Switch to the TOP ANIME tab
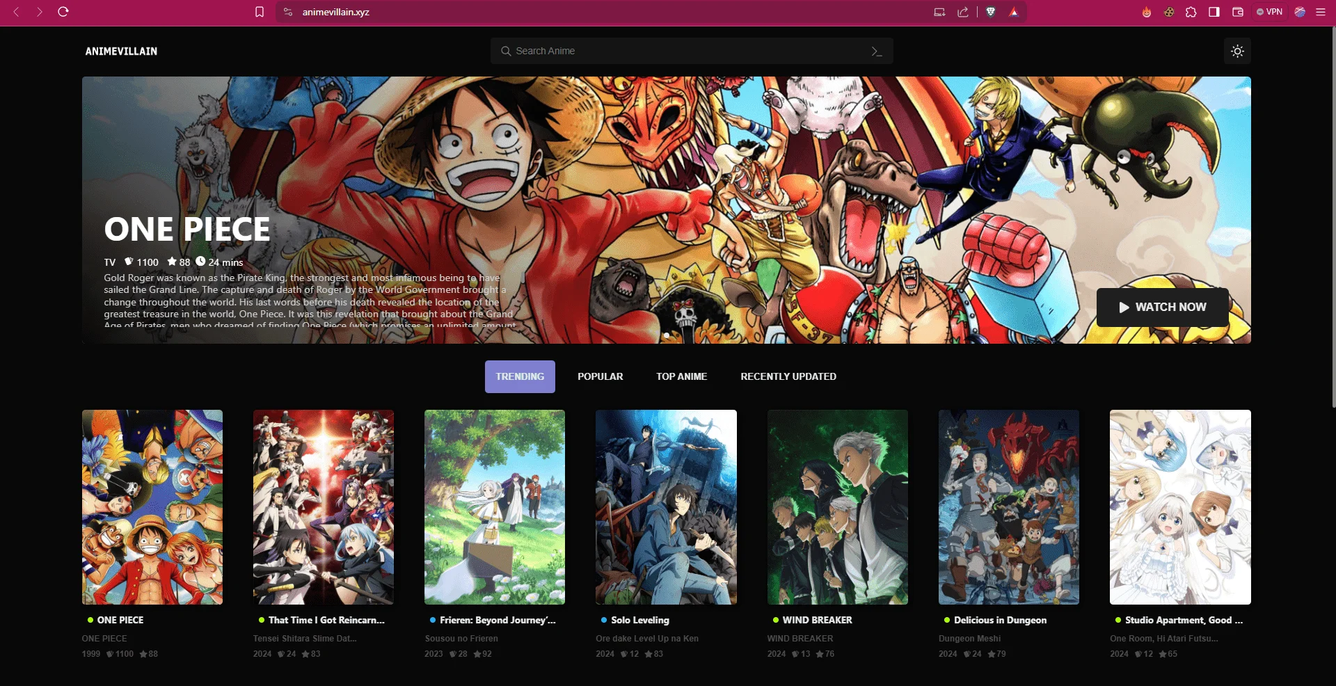 pos(682,376)
